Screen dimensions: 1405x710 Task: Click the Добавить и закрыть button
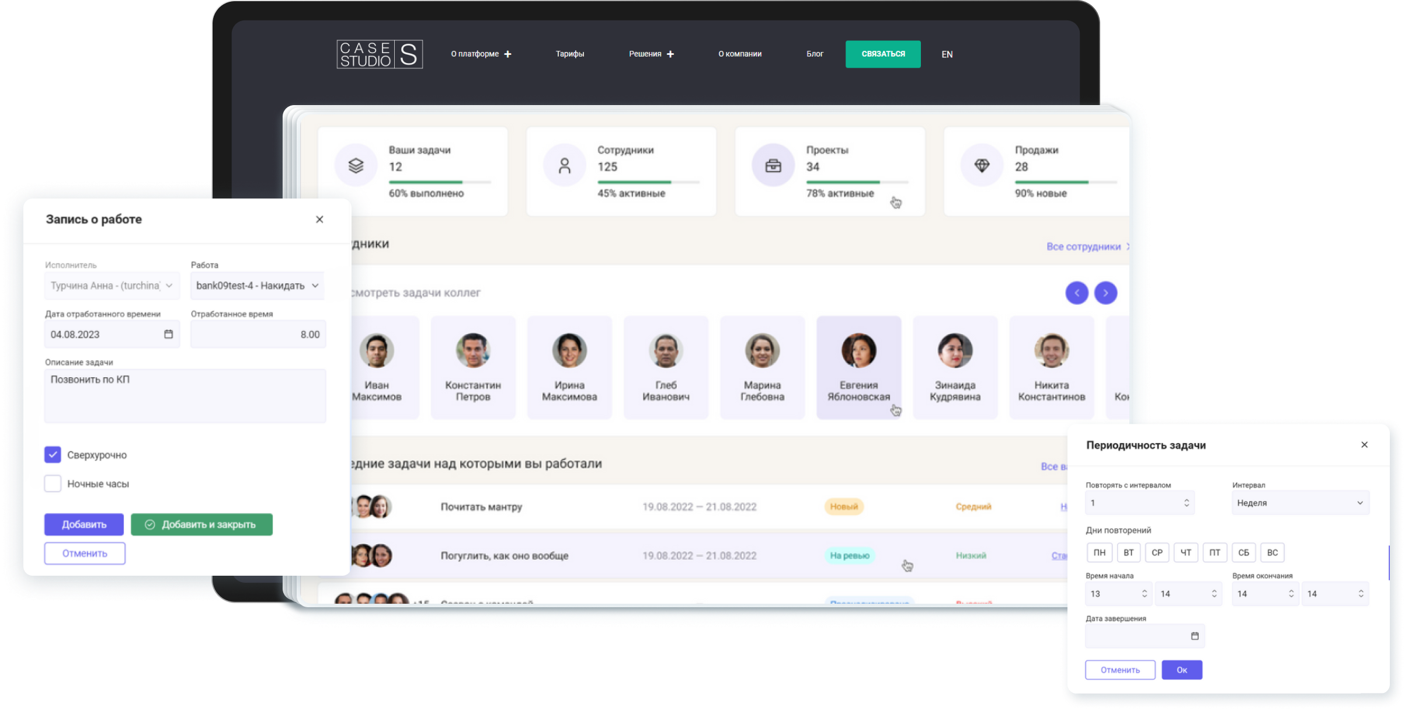click(x=201, y=524)
